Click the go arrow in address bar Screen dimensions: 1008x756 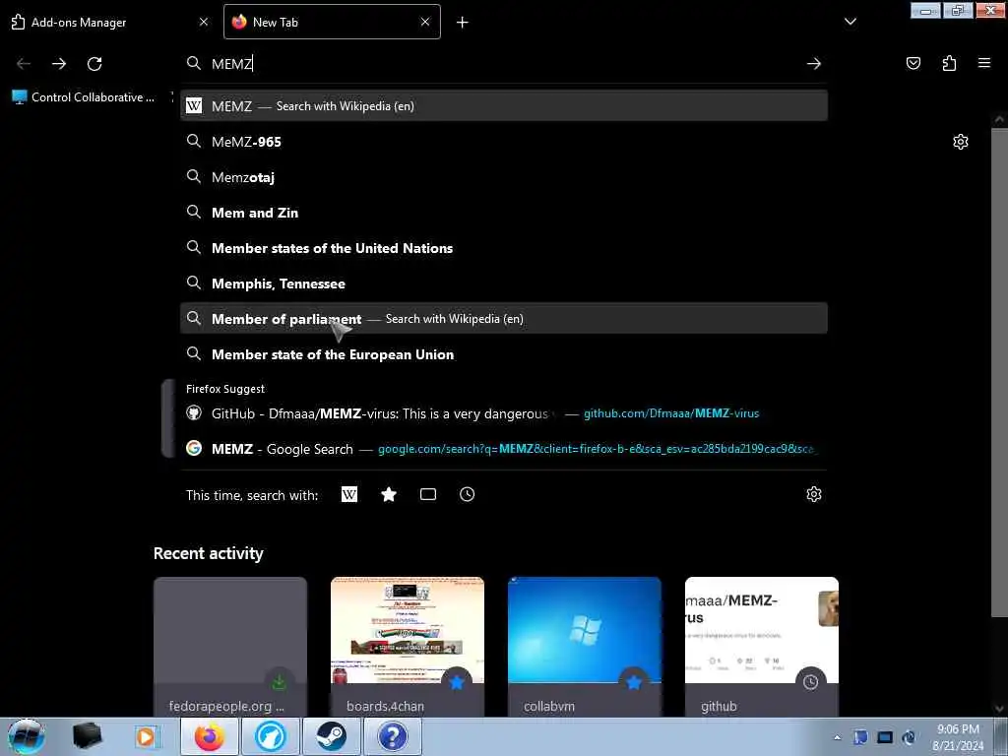coord(814,64)
